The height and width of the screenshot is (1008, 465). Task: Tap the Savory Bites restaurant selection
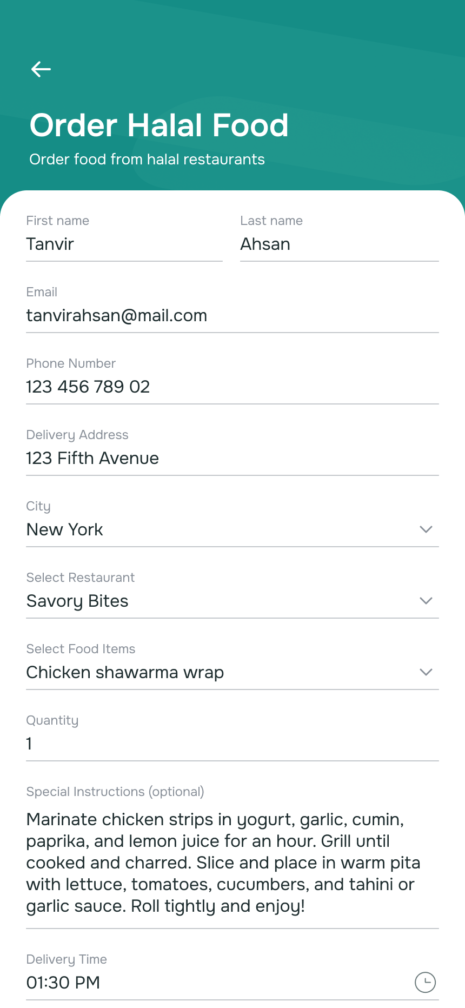click(77, 601)
